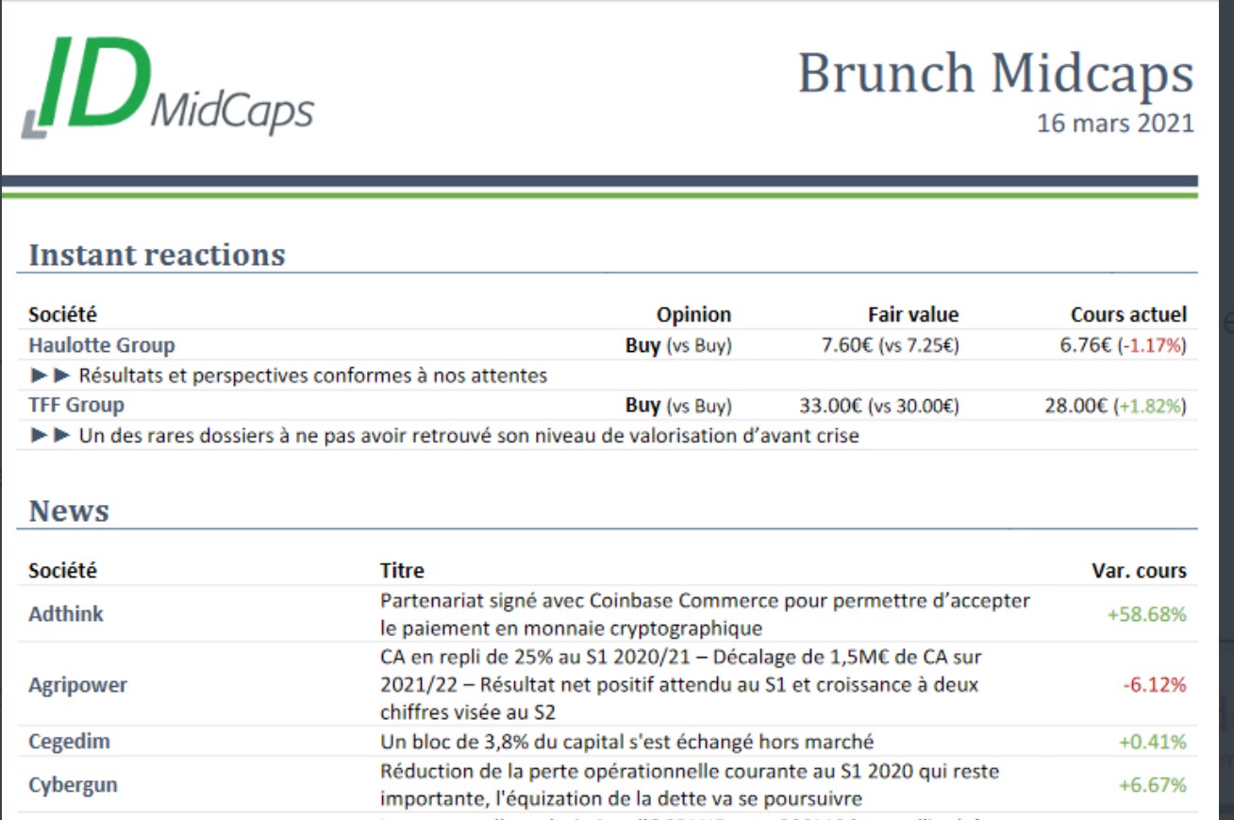Click the Cybergun company name
The width and height of the screenshot is (1234, 820).
pyautogui.click(x=73, y=785)
